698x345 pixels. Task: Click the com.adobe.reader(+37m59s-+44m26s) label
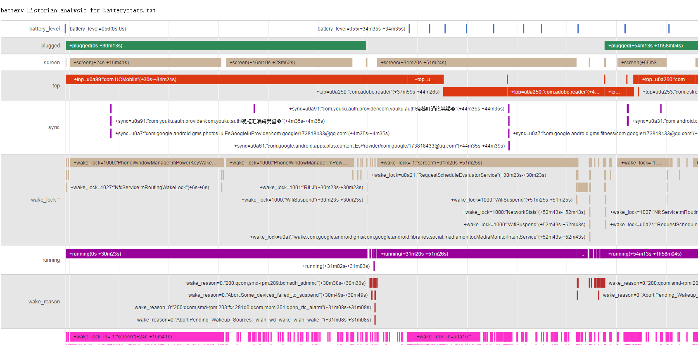(x=378, y=92)
